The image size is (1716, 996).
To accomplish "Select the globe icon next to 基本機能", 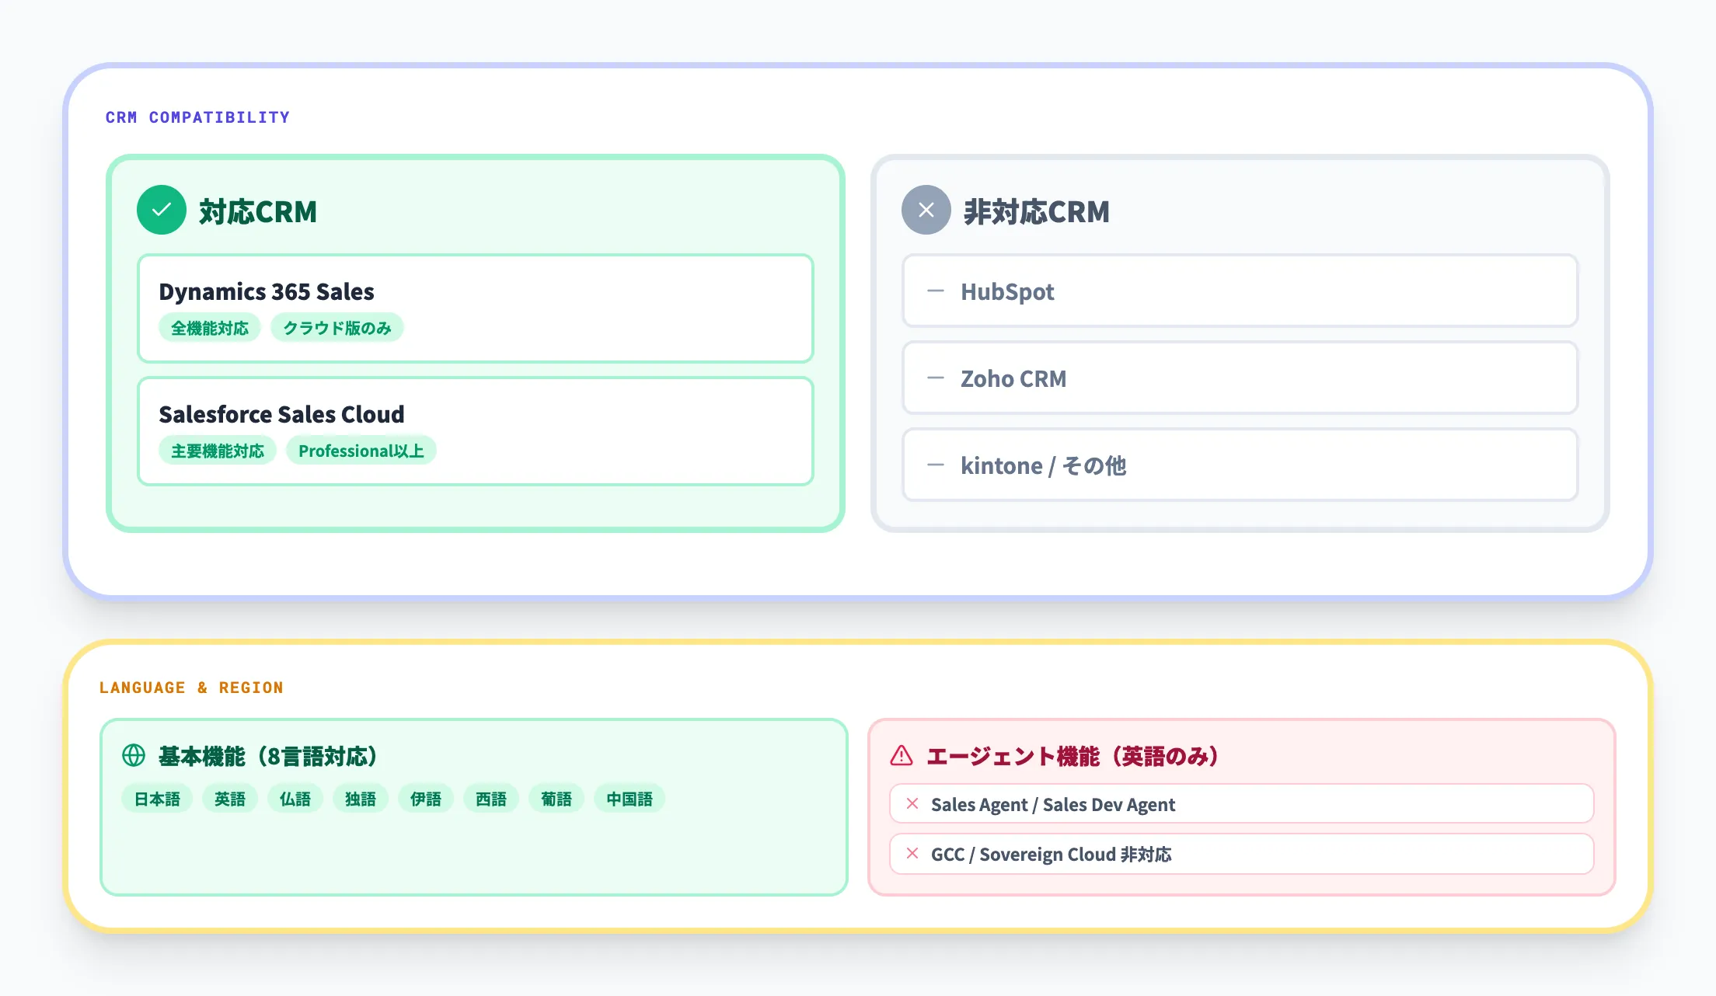I will pos(134,755).
